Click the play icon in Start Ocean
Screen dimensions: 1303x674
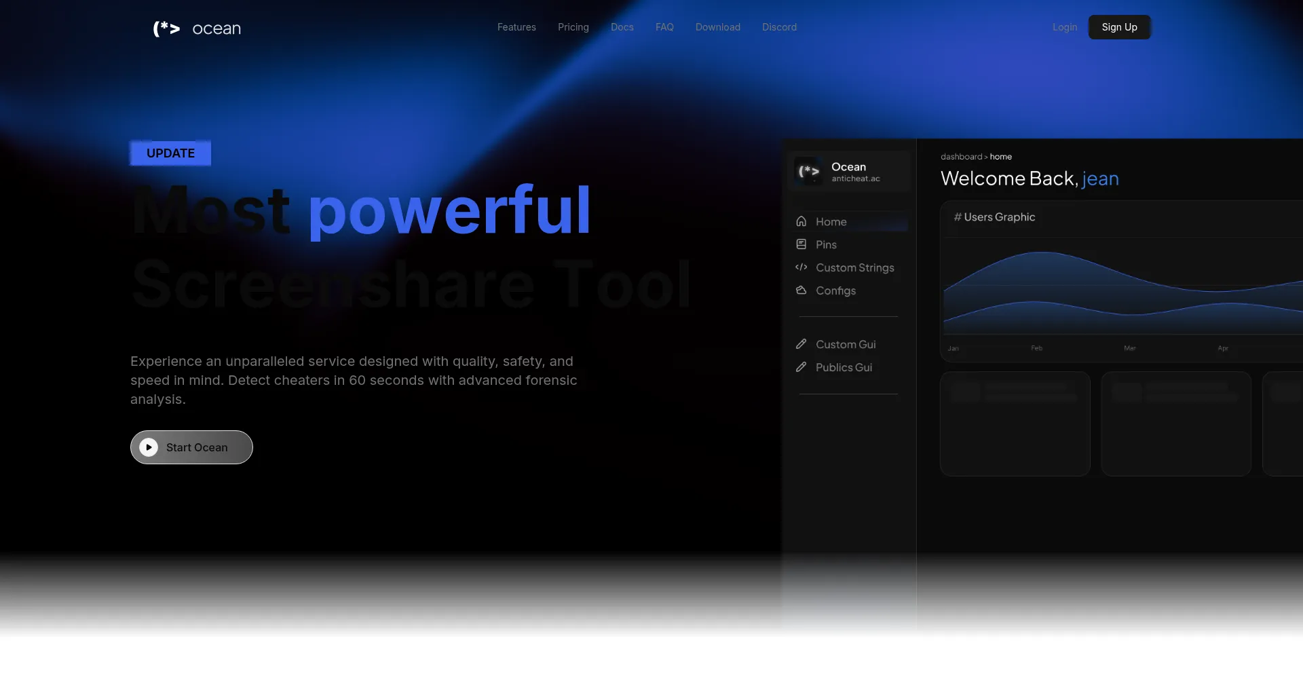(x=149, y=447)
